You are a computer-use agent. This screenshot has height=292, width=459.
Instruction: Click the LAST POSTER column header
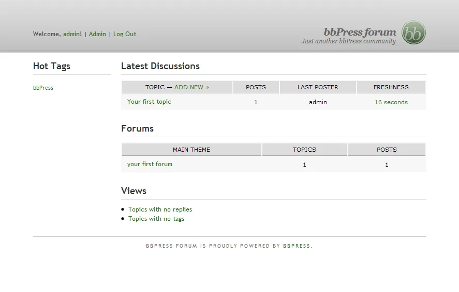(318, 87)
